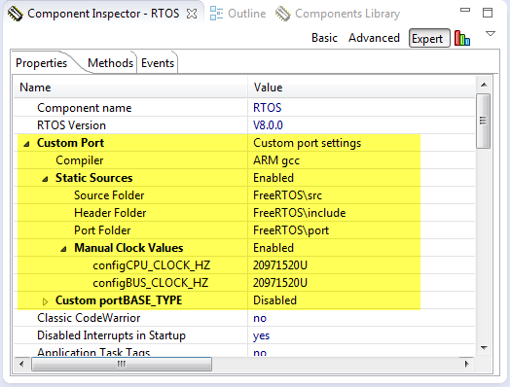
Task: Click the Custom port settings value
Action: tap(307, 143)
